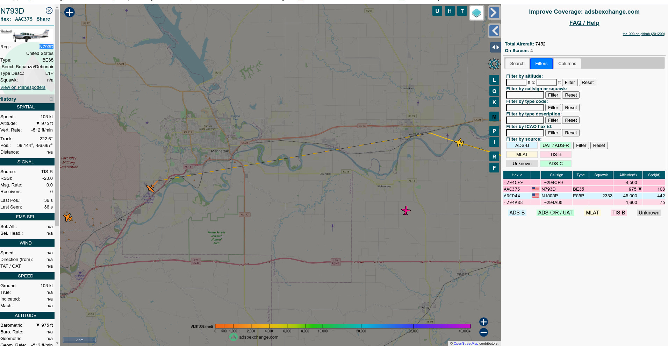Apply the altitude Filter button
Screen dimensions: 668x346
coord(569,83)
